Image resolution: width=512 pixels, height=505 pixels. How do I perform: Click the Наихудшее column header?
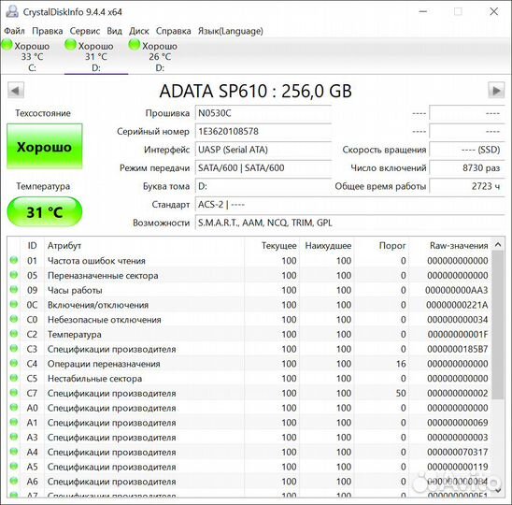tap(328, 245)
